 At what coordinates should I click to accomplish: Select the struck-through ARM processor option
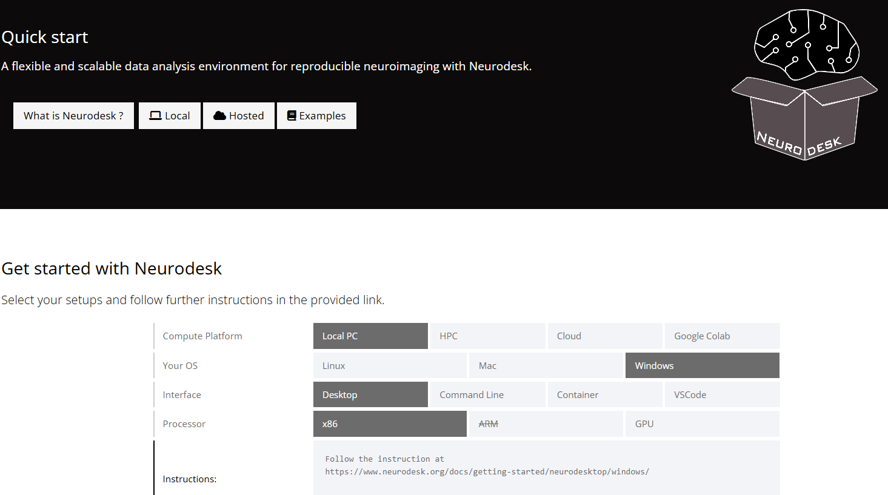(x=546, y=424)
